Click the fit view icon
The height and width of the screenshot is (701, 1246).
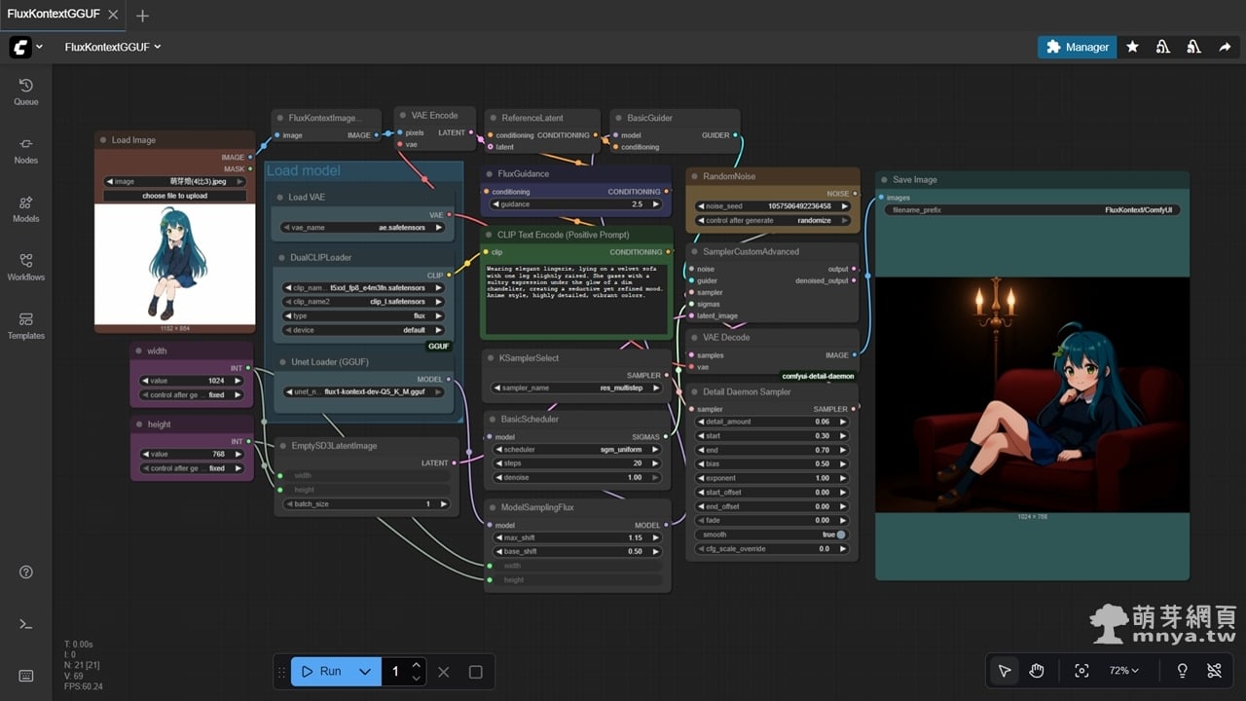pyautogui.click(x=1081, y=671)
